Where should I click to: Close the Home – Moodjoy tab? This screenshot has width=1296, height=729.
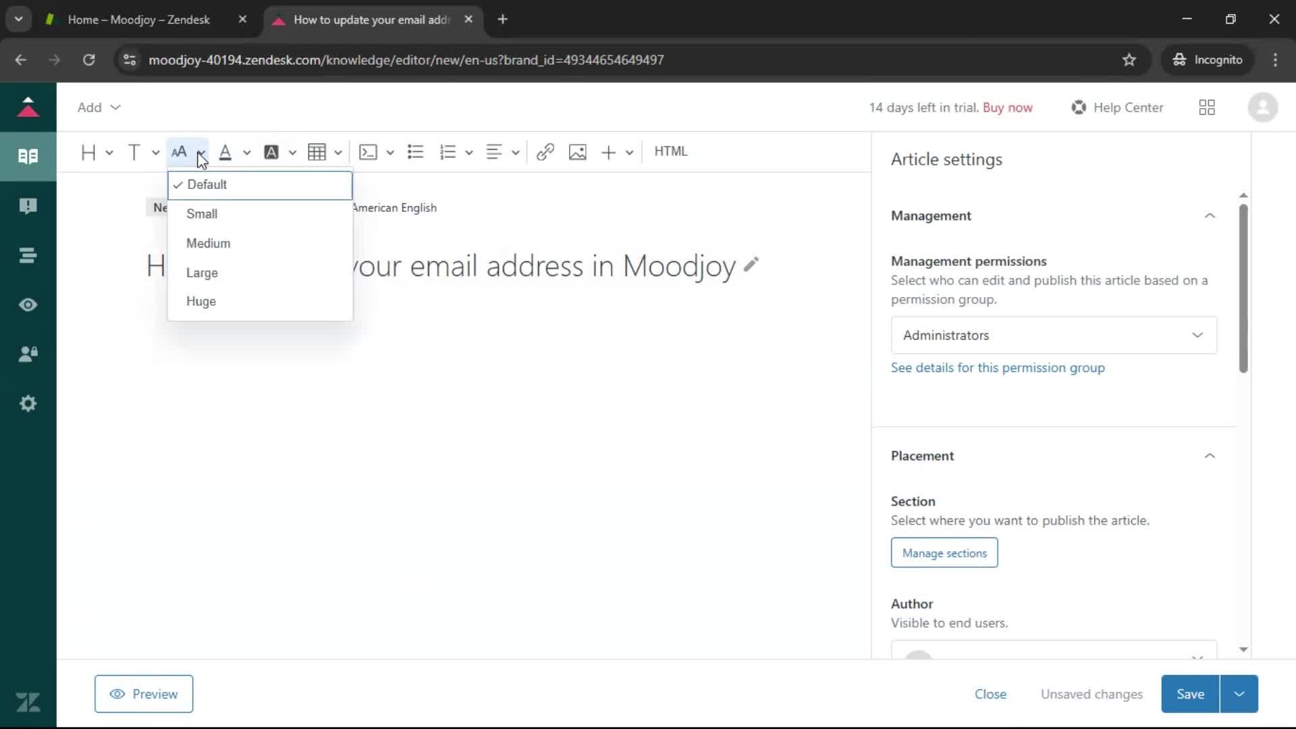[x=242, y=20]
